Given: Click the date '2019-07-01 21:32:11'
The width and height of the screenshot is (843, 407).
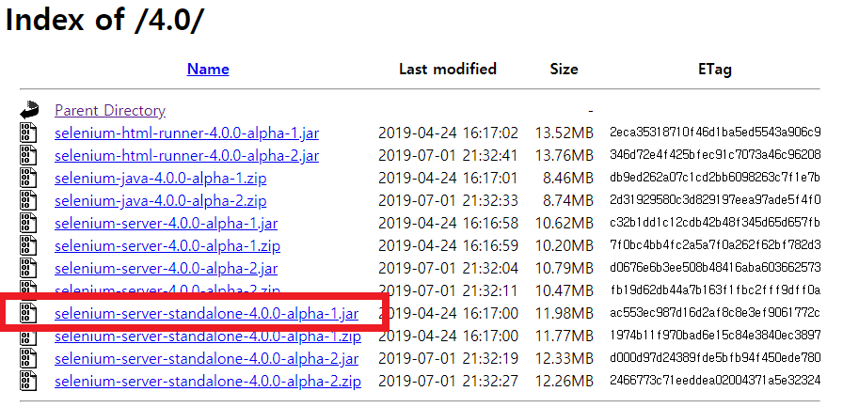Looking at the screenshot, I should 448,291.
